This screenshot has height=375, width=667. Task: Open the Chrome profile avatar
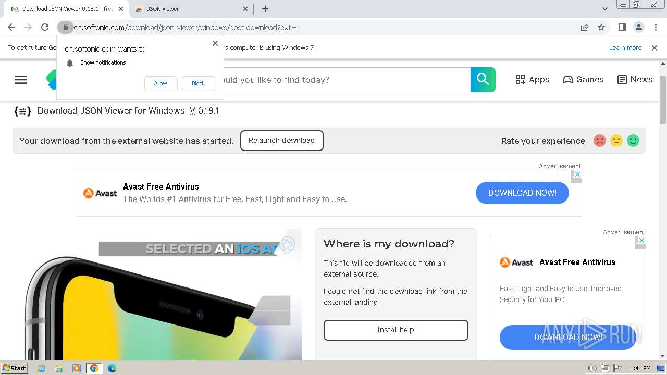(638, 27)
